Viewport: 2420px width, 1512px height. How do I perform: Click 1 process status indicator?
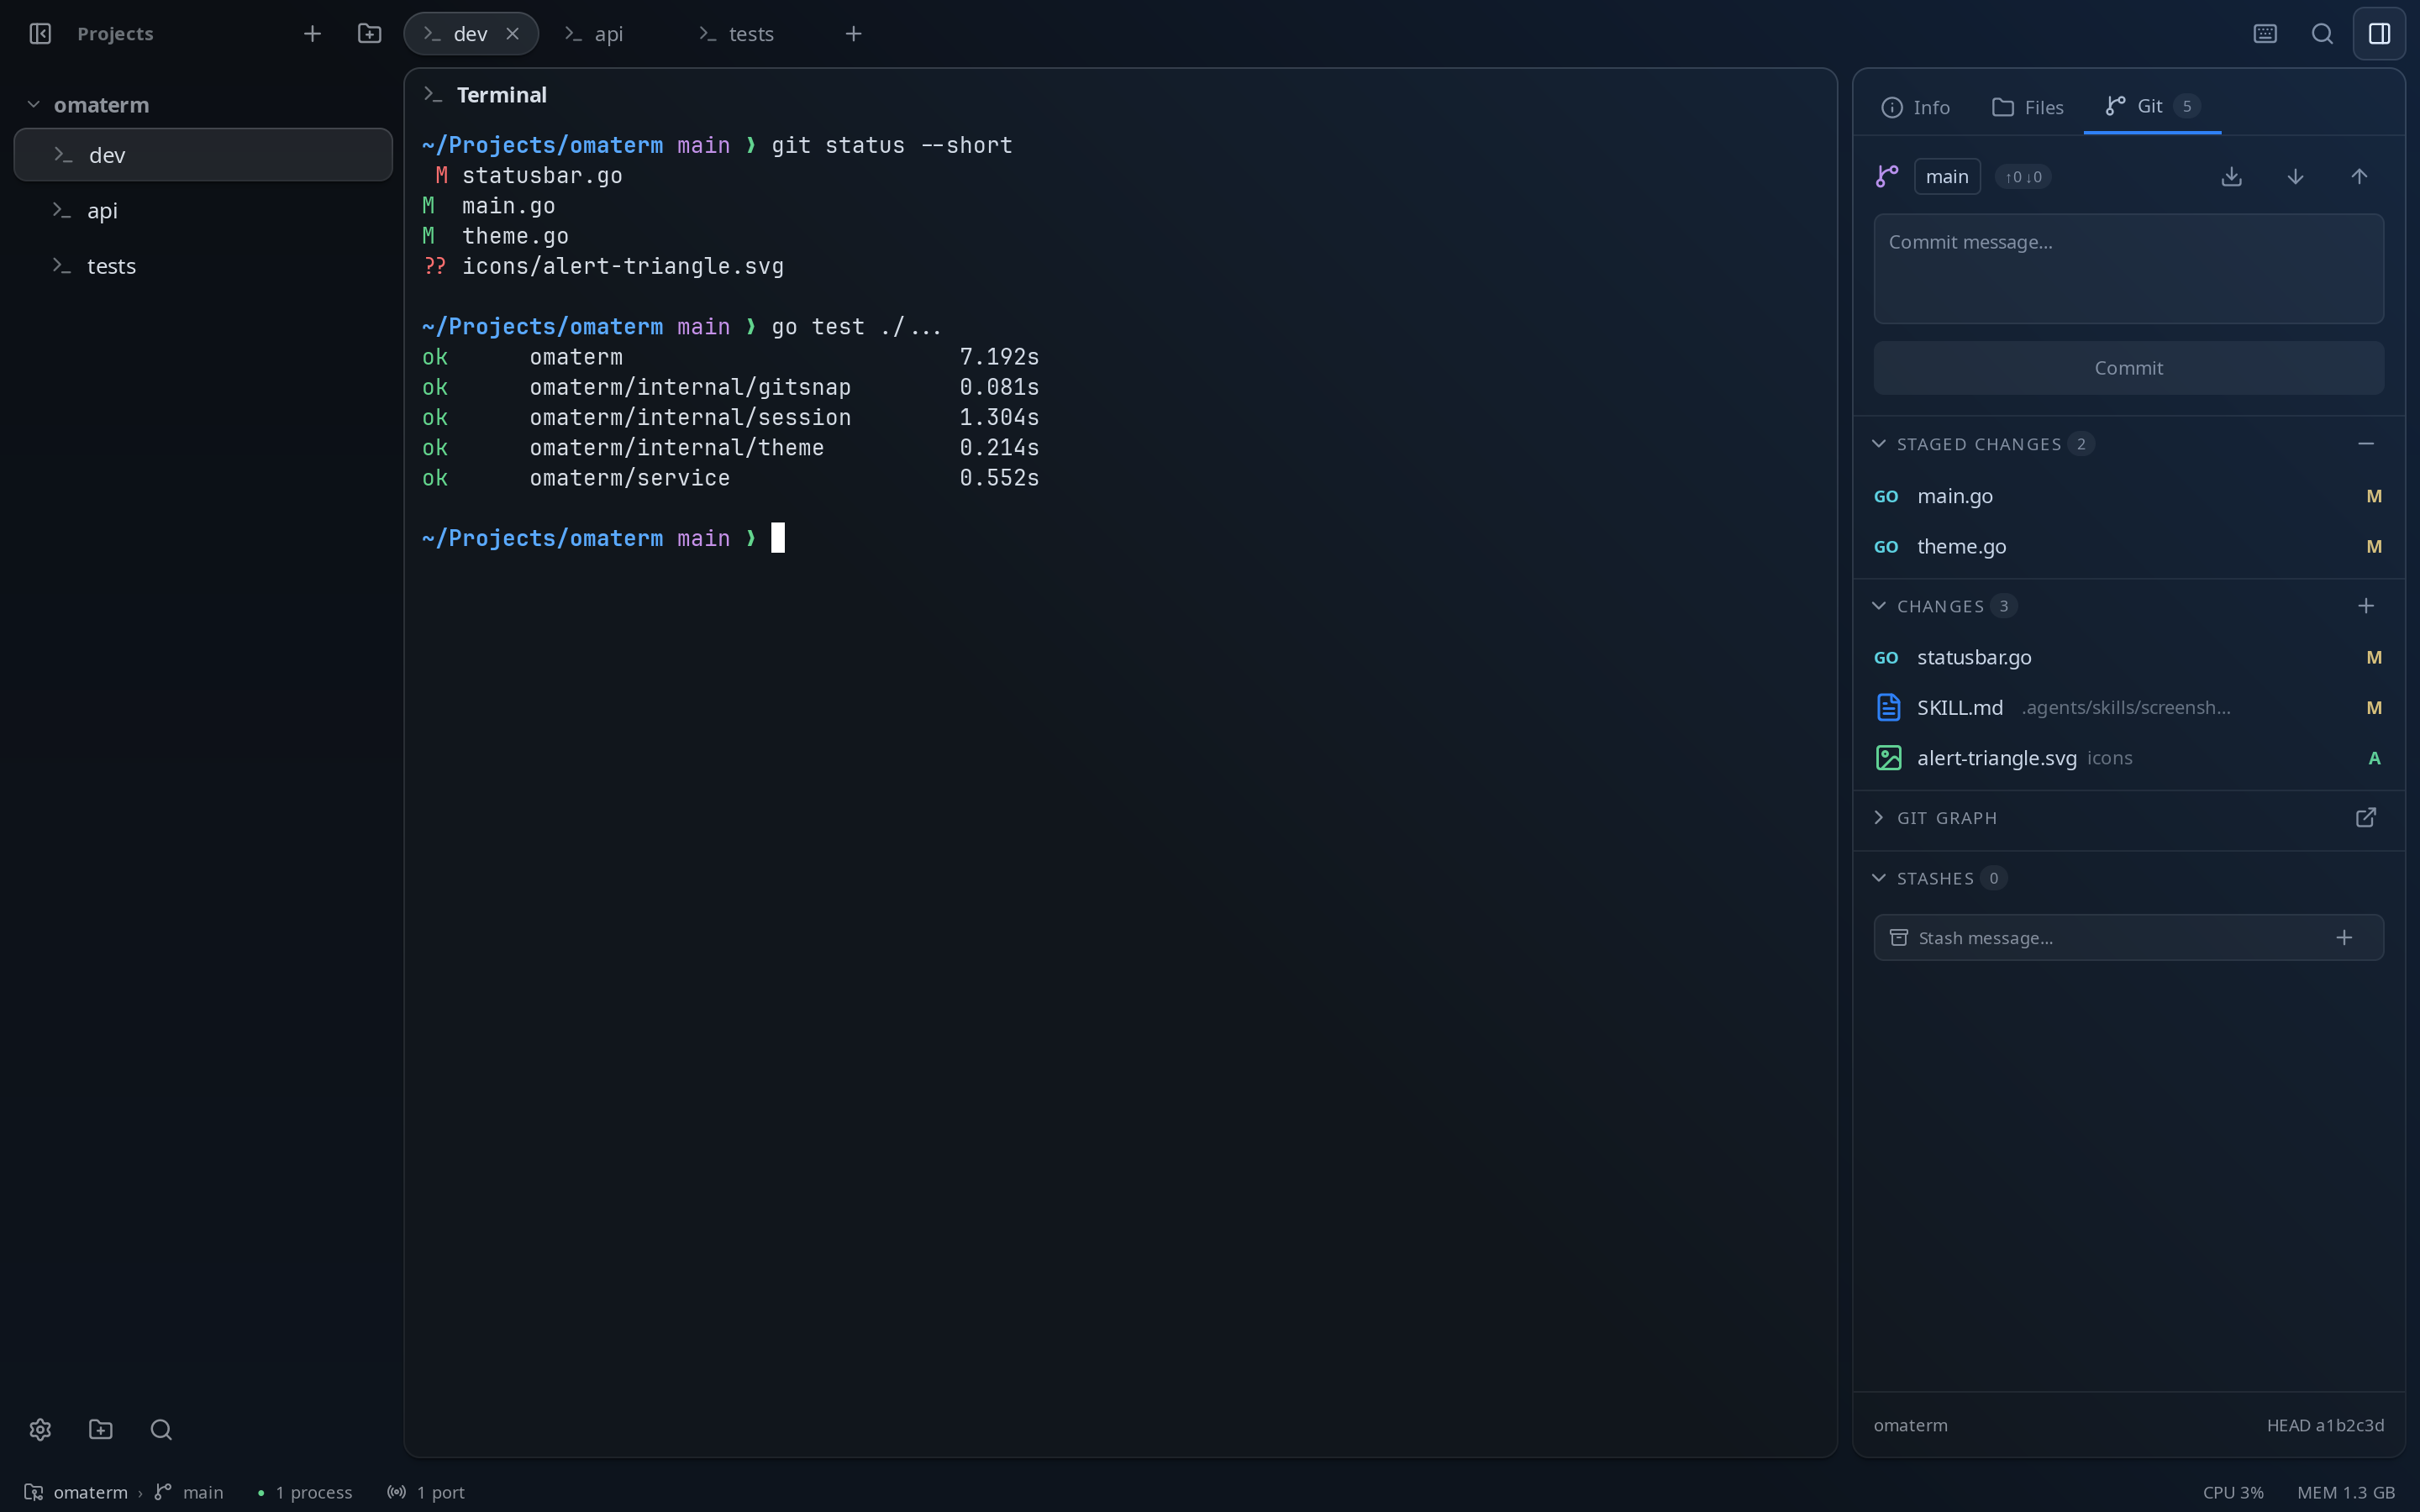pyautogui.click(x=304, y=1492)
